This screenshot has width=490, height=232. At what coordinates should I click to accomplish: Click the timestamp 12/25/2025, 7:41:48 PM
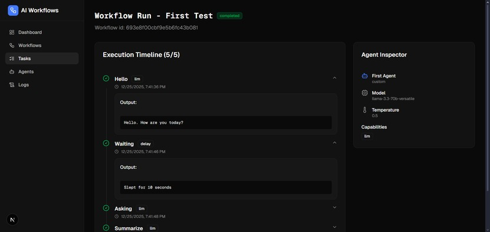143,216
